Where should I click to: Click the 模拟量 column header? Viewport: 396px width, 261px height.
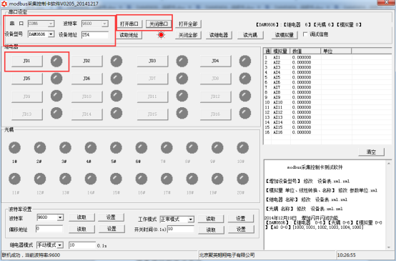[281, 51]
